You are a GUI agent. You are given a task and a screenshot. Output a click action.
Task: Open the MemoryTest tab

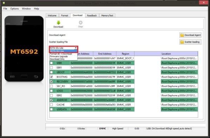click(x=107, y=15)
